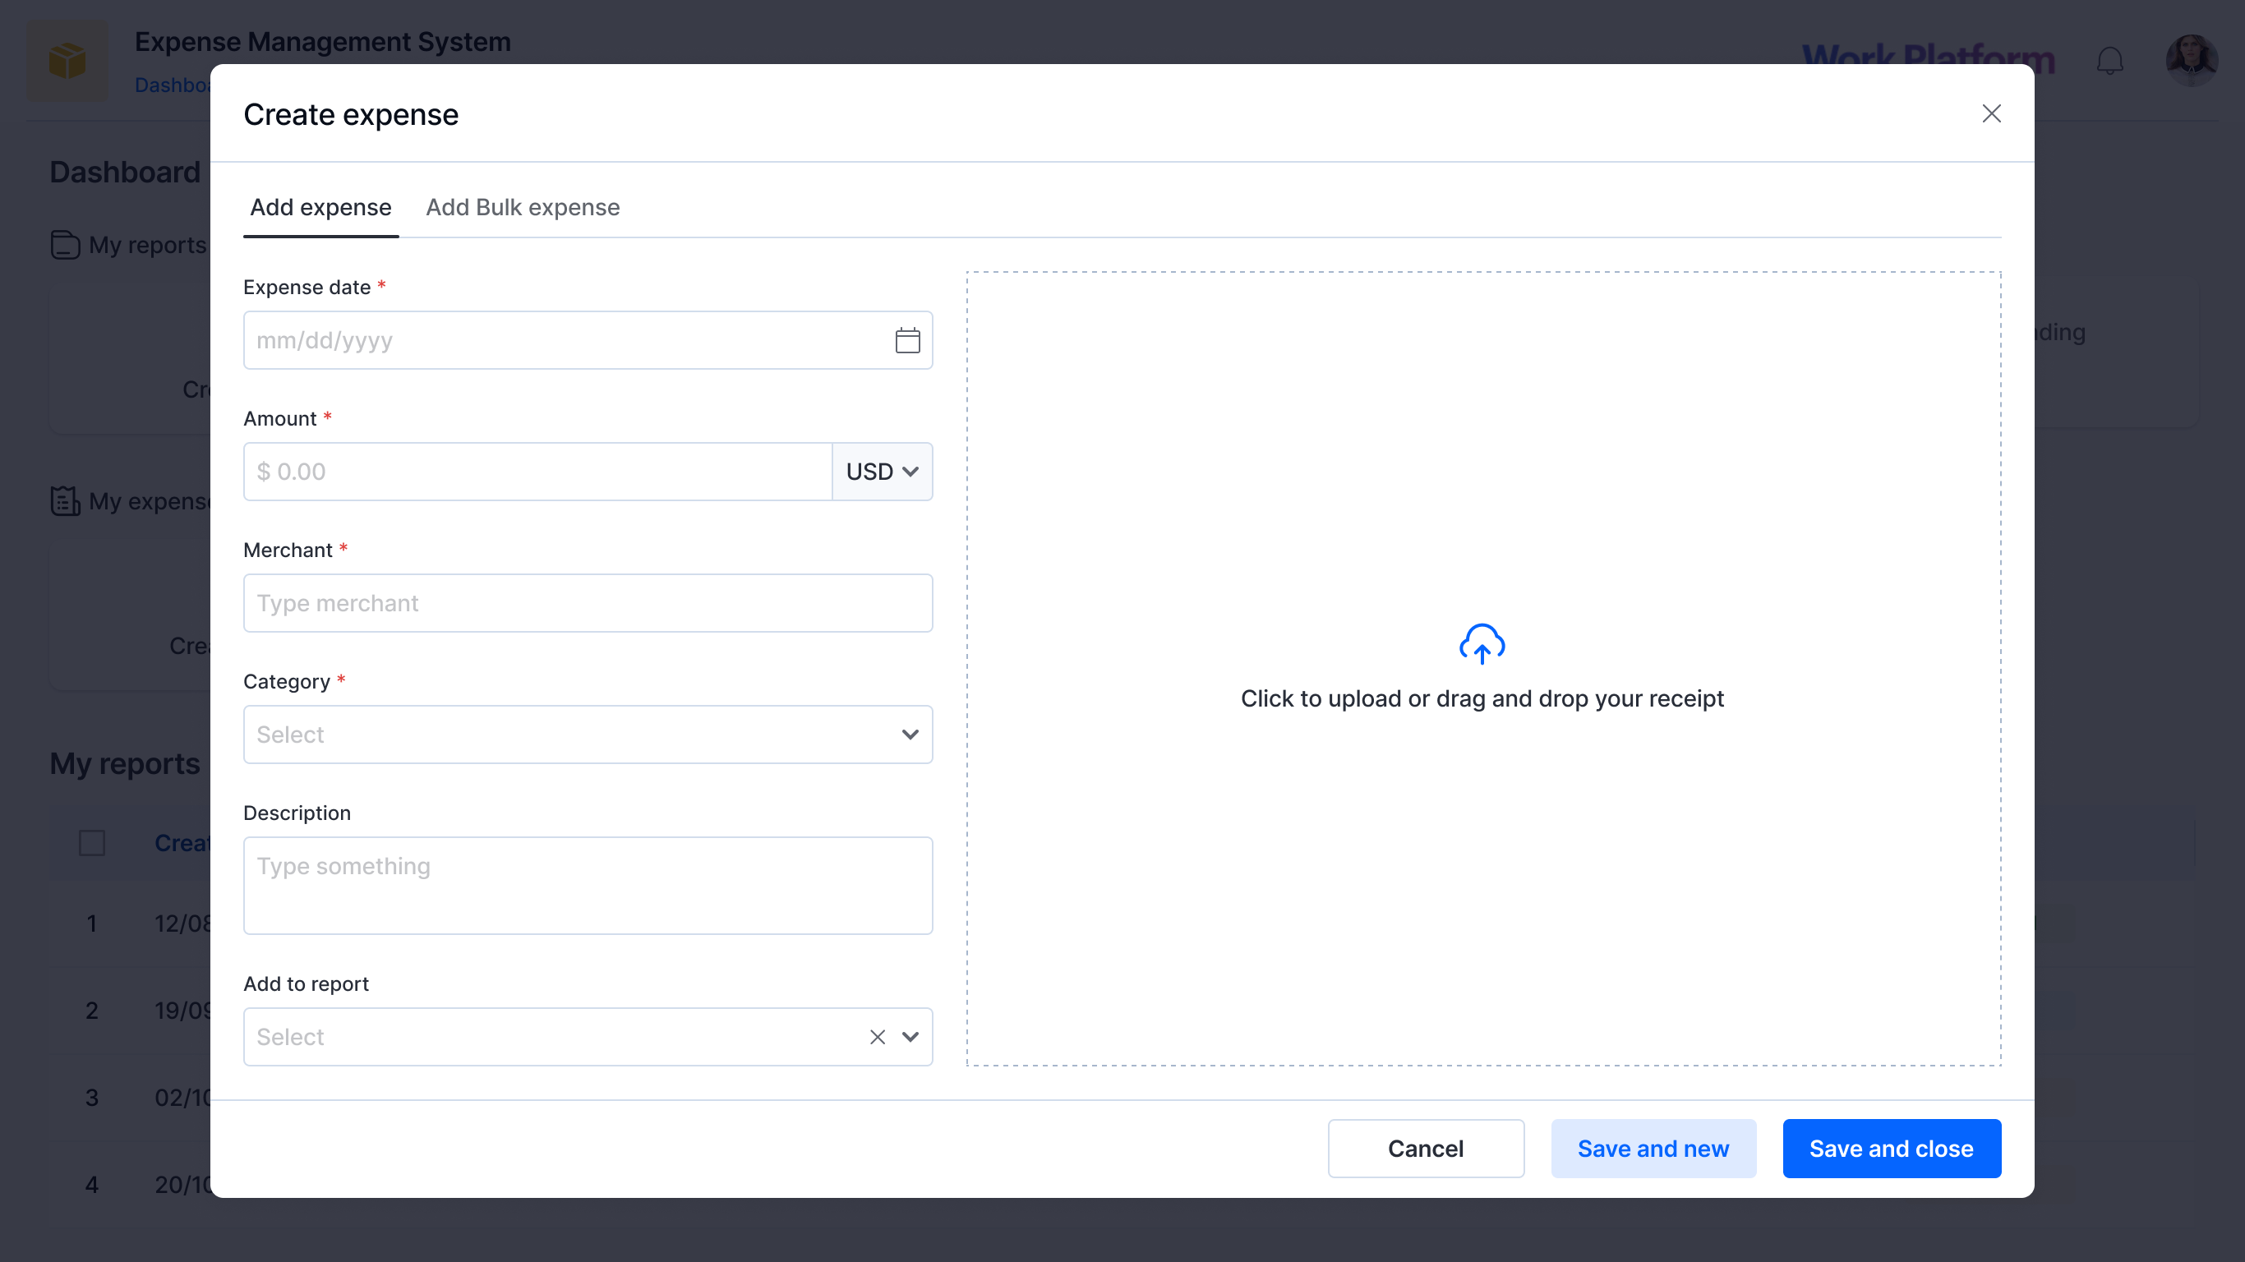Focus the Description text area

tap(588, 886)
